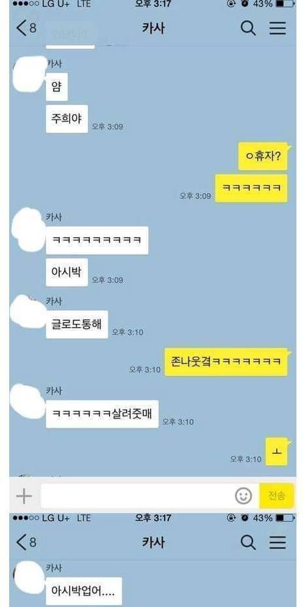Tap the profile avatar beside 얌 message

(x=30, y=74)
